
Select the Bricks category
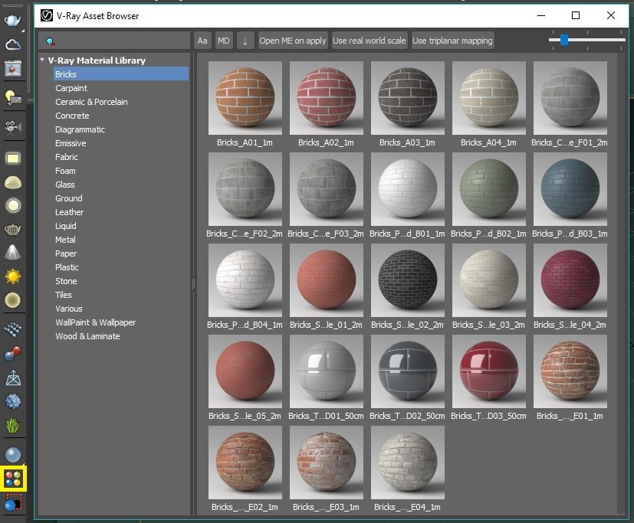tap(121, 74)
